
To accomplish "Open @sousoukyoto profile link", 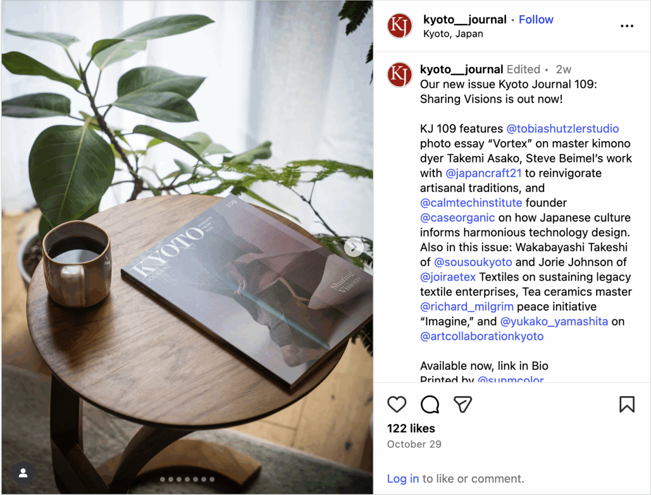I will [473, 262].
